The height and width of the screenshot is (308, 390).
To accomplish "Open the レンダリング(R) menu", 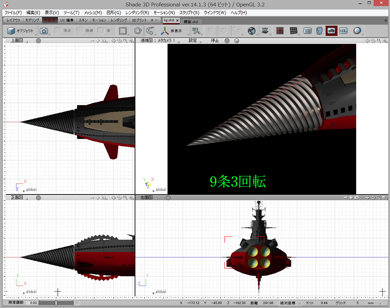I will pos(137,13).
